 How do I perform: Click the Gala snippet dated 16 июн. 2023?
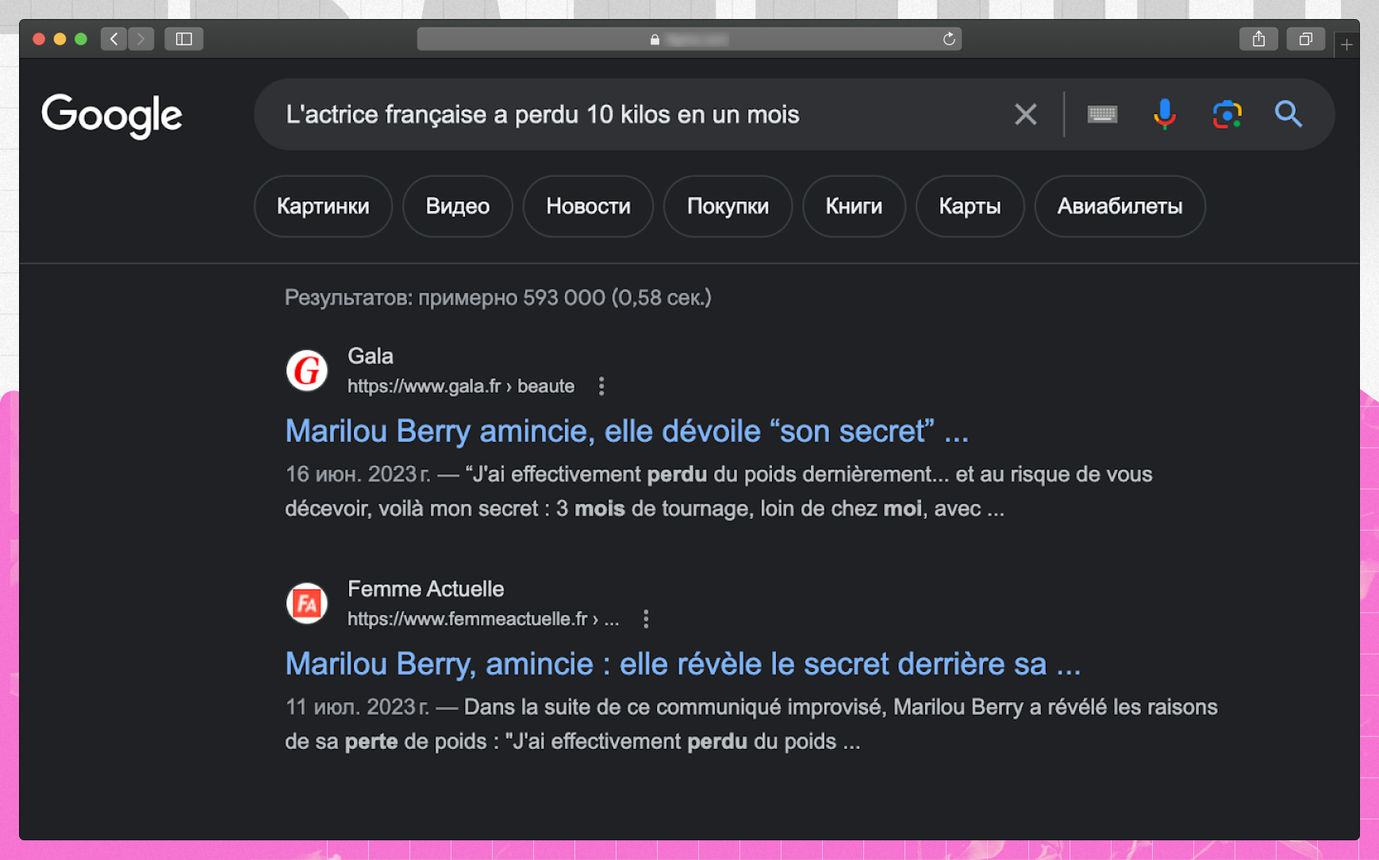(719, 491)
